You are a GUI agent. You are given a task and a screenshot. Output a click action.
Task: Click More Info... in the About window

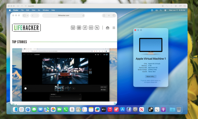[x=151, y=76]
